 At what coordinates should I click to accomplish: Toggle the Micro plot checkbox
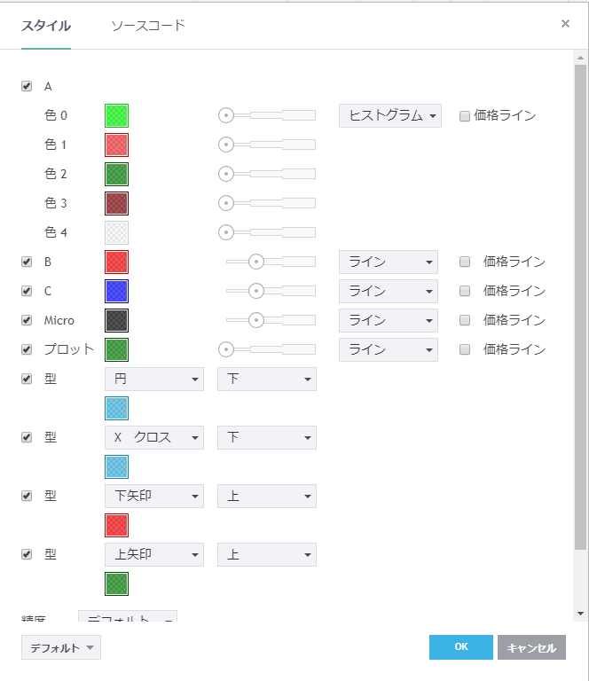click(27, 320)
